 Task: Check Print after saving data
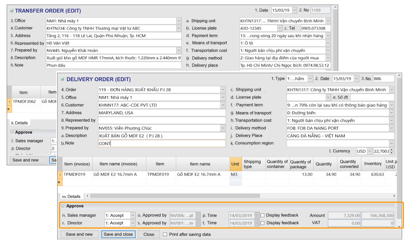[165, 235]
